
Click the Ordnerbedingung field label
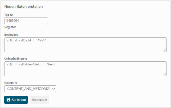pos(15,58)
